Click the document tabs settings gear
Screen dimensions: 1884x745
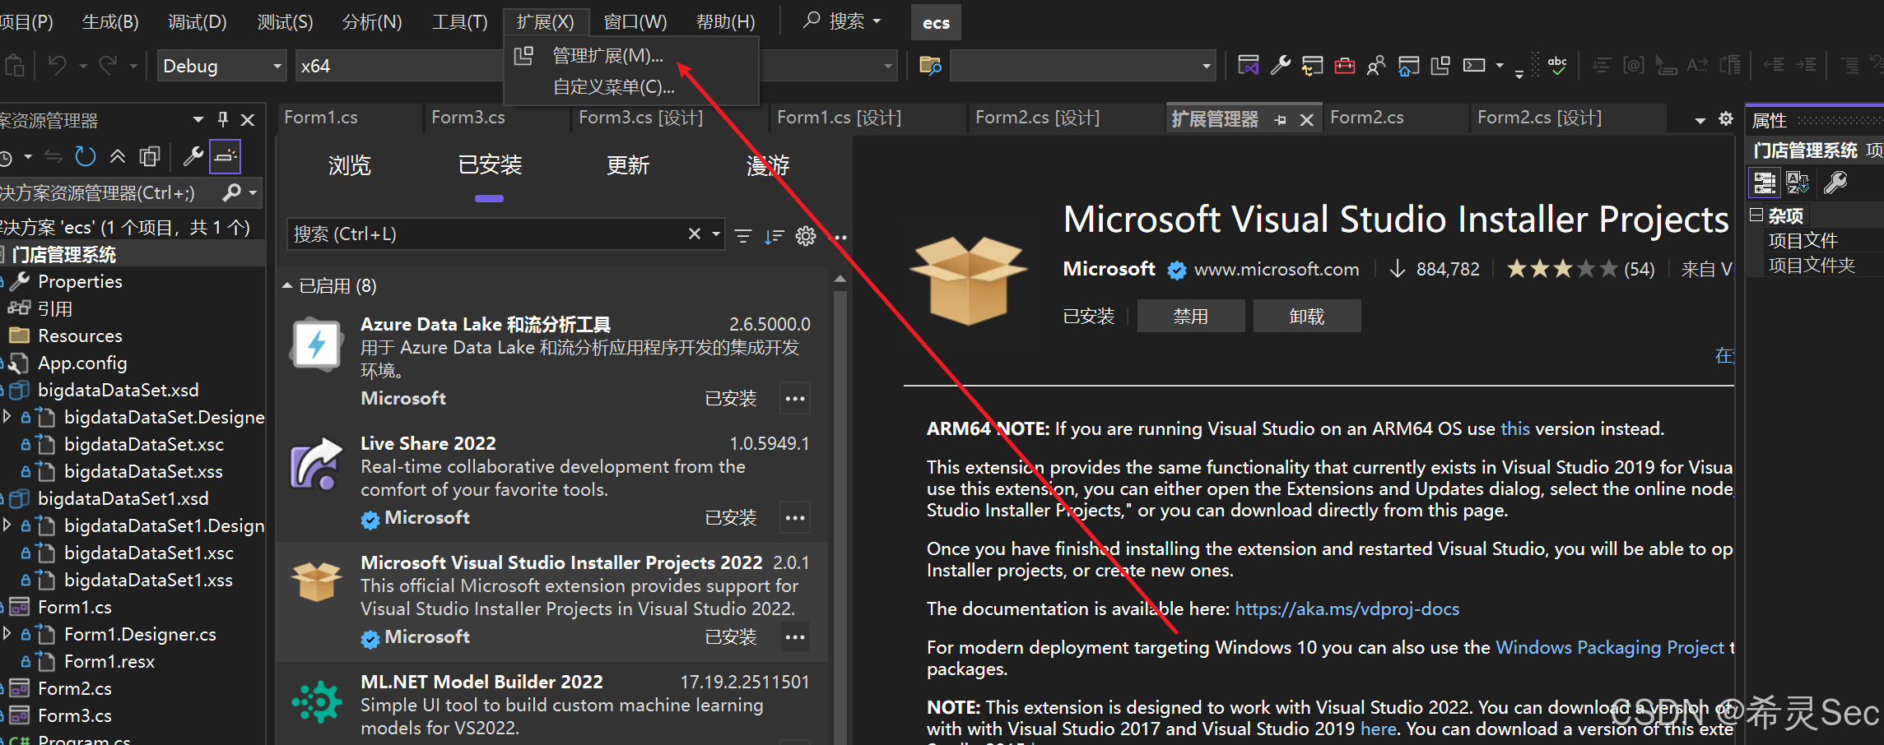point(1726,119)
